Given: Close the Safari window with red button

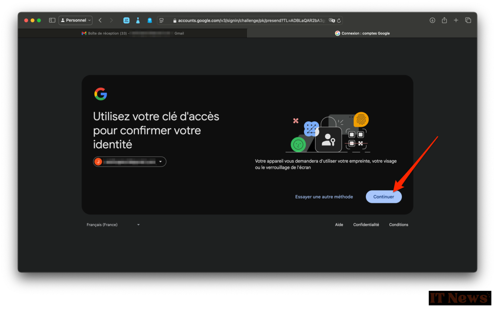Looking at the screenshot, I should (x=26, y=20).
